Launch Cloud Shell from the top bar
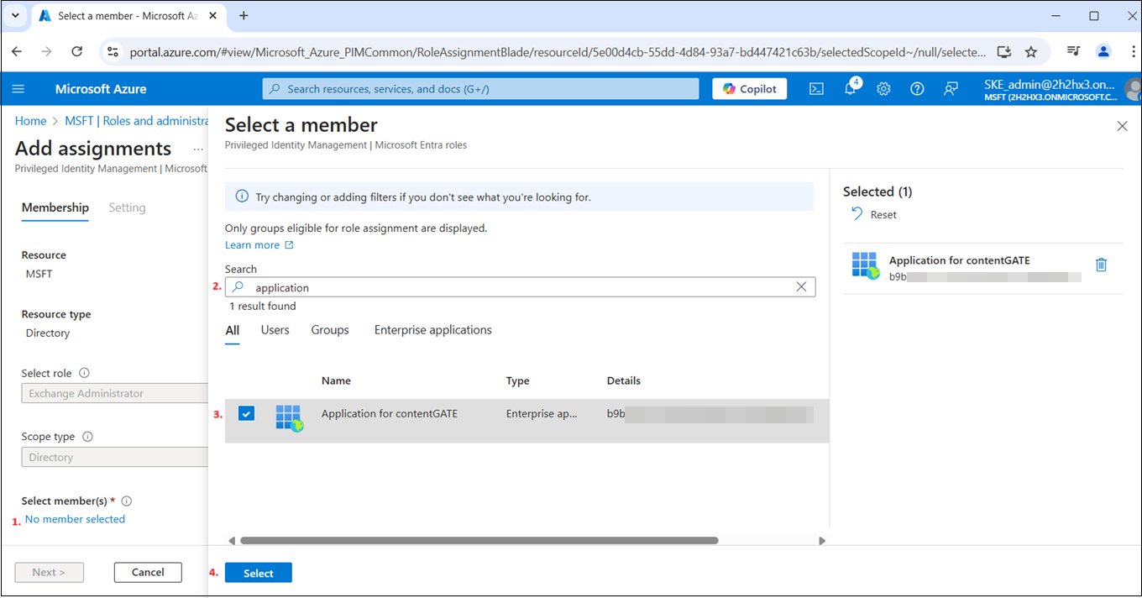This screenshot has width=1142, height=598. coord(816,89)
